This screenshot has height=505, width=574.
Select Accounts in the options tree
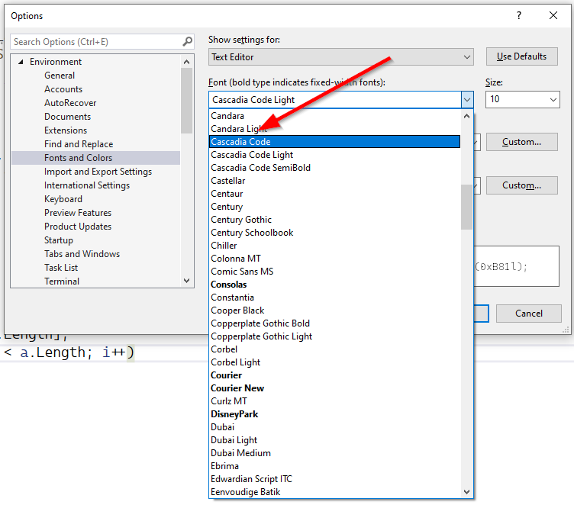pos(63,89)
